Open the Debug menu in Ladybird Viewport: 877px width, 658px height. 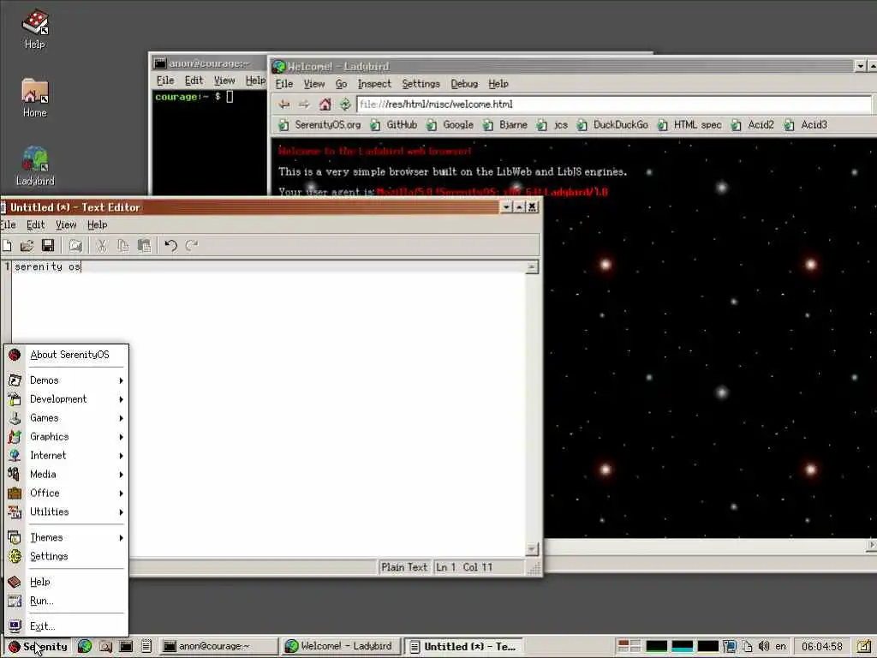pyautogui.click(x=464, y=84)
